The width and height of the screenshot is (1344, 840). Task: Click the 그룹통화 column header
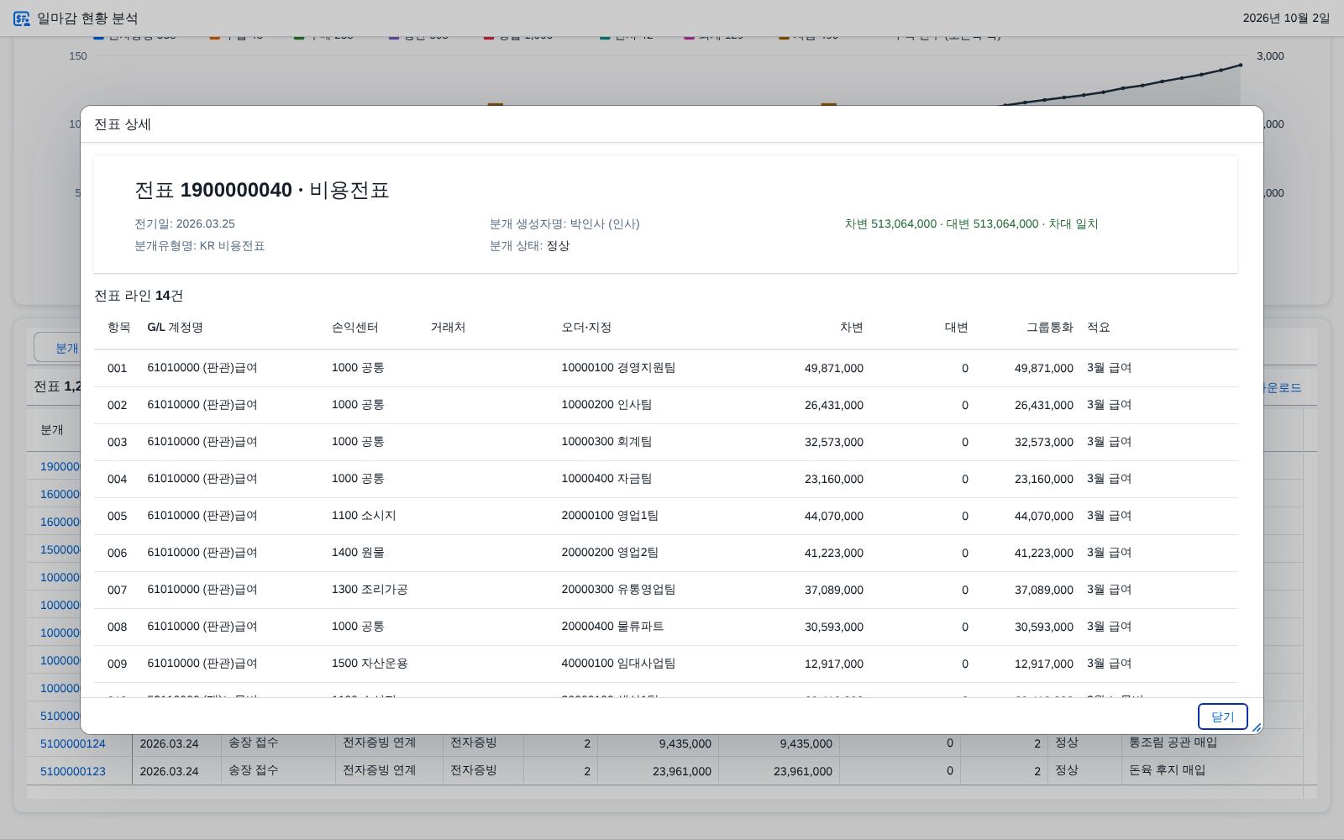1049,328
